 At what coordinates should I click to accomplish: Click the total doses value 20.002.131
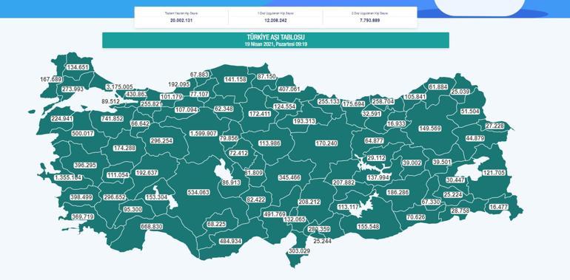[x=181, y=21]
